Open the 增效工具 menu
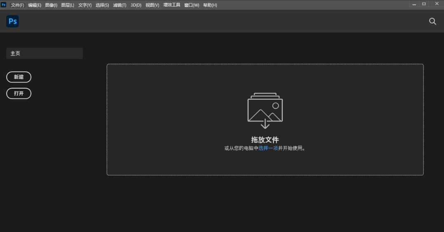Screen dimensions: 444x232 point(172,5)
